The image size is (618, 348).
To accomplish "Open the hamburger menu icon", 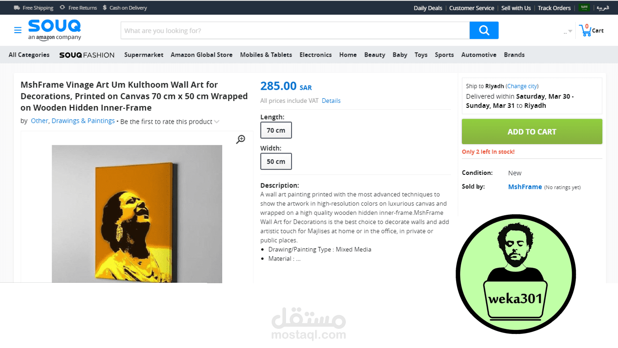I will [x=18, y=30].
